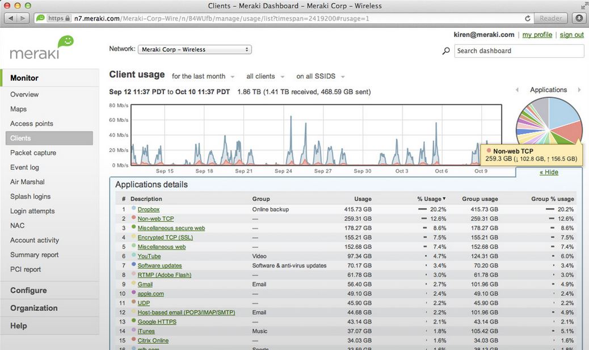The height and width of the screenshot is (350, 589).
Task: Open the RTMP (Adobe Flash) link
Action: point(164,275)
